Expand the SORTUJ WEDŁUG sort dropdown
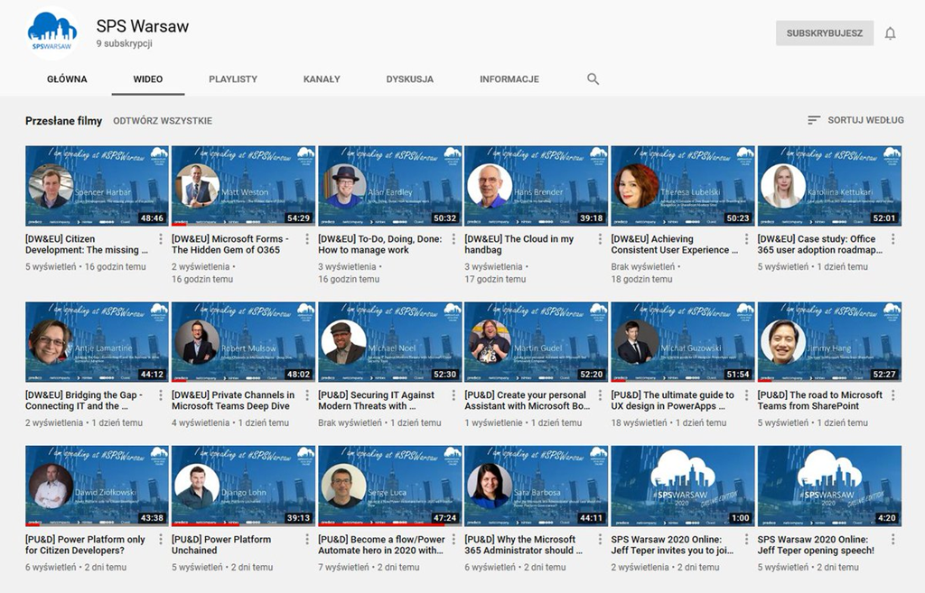 [x=853, y=120]
